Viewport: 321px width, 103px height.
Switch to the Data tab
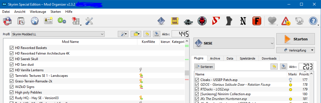click(x=230, y=58)
